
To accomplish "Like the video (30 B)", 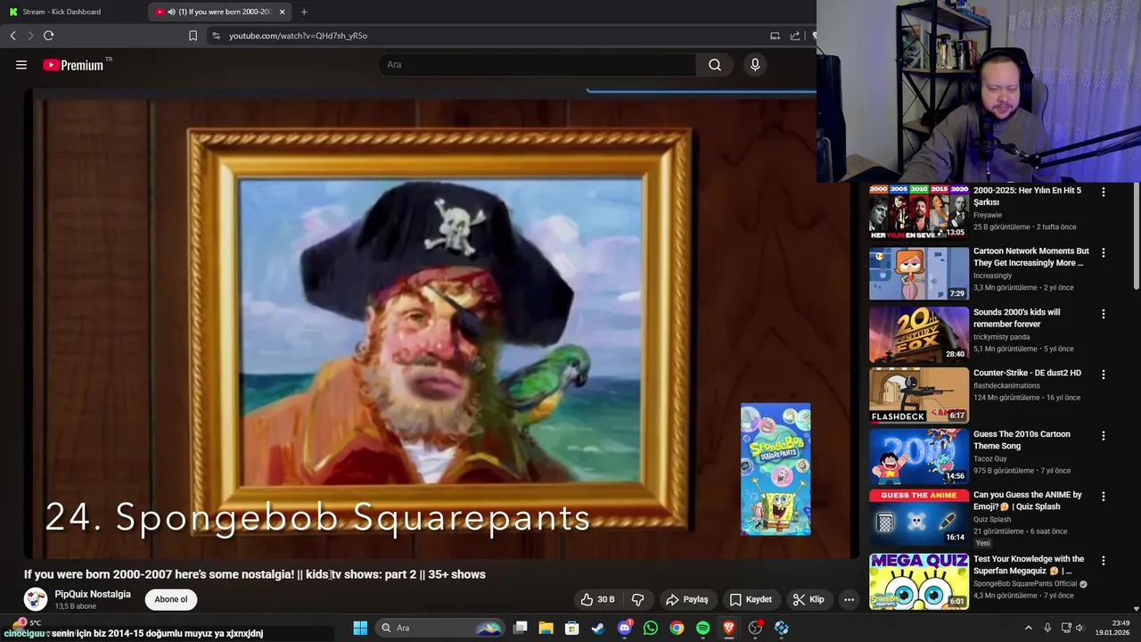I will (597, 599).
